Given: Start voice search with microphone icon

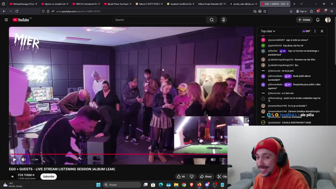Looking at the screenshot, I should tap(224, 20).
